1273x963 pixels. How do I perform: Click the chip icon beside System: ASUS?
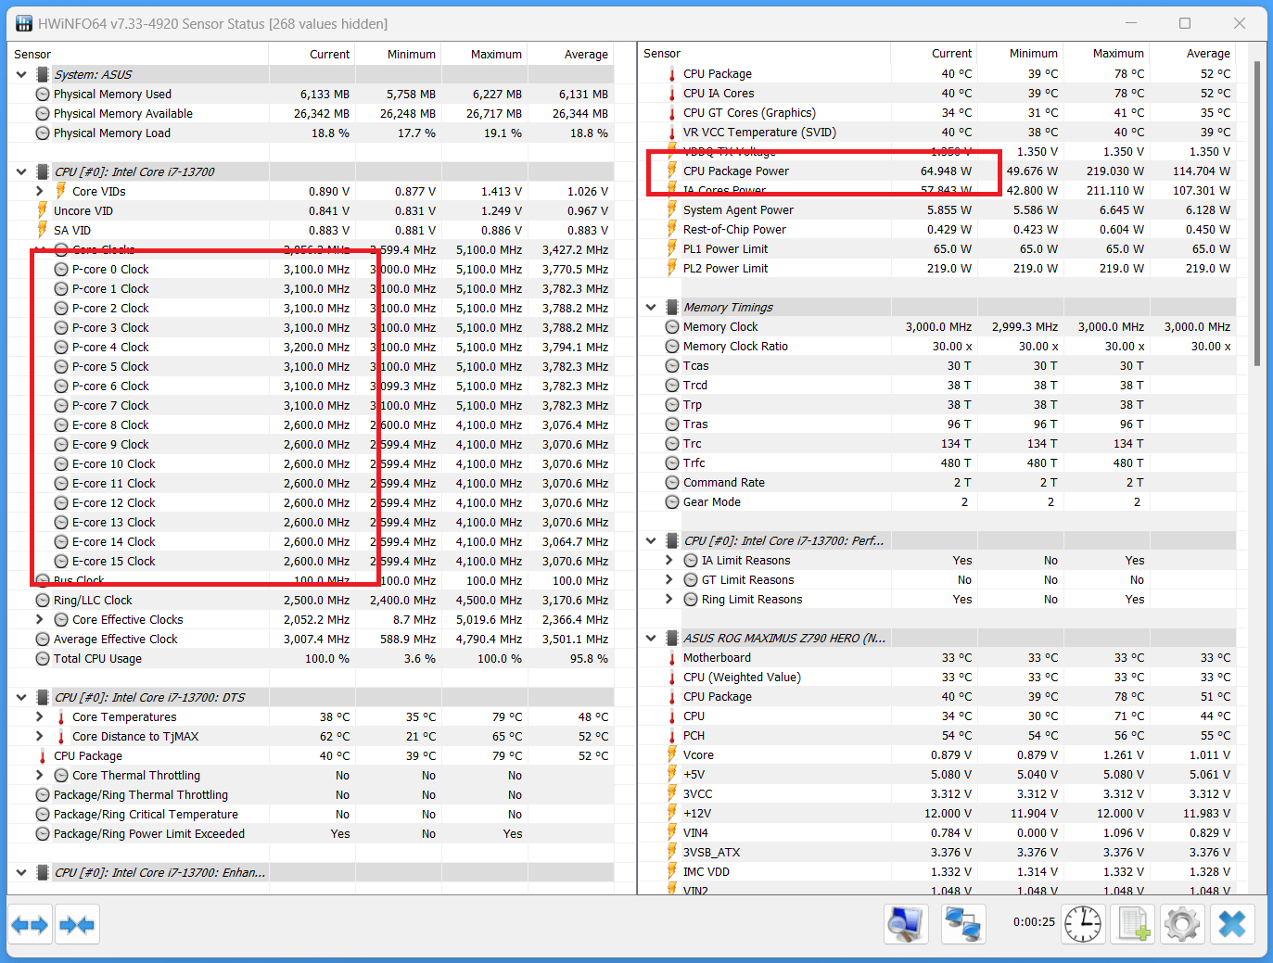coord(43,74)
